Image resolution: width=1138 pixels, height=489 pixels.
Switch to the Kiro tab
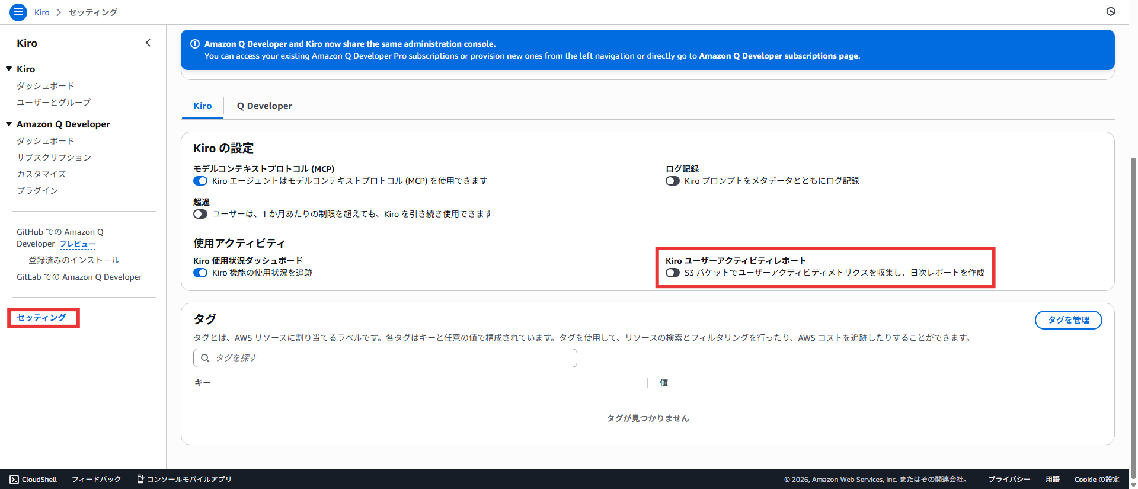[x=203, y=106]
